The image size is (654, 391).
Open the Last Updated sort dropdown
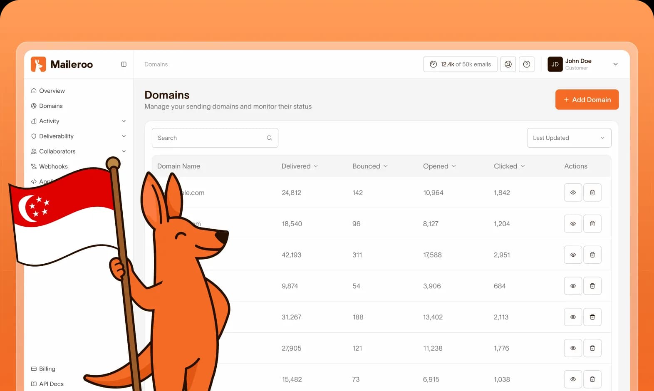569,138
